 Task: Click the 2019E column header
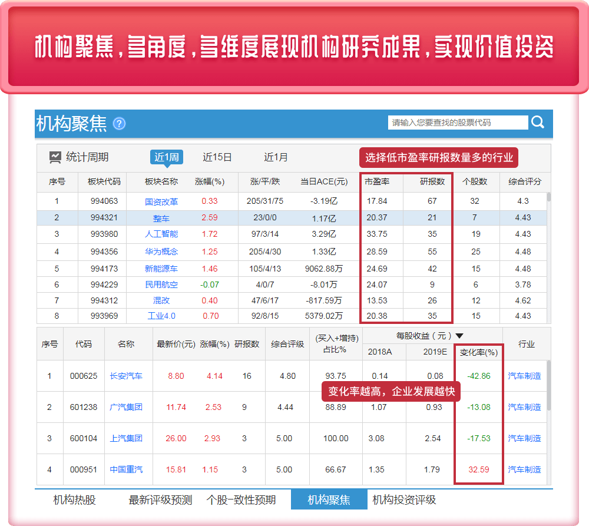pos(435,352)
